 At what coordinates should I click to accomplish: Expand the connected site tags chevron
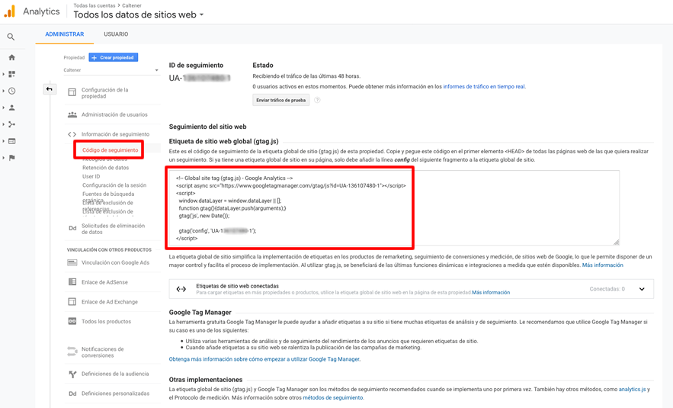click(642, 289)
